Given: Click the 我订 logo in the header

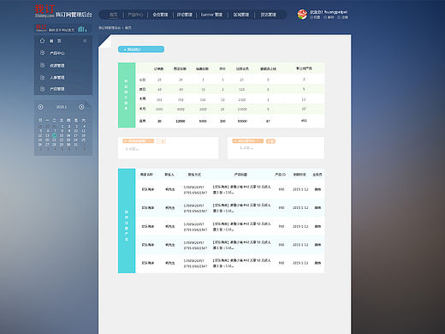Looking at the screenshot, I should point(44,11).
